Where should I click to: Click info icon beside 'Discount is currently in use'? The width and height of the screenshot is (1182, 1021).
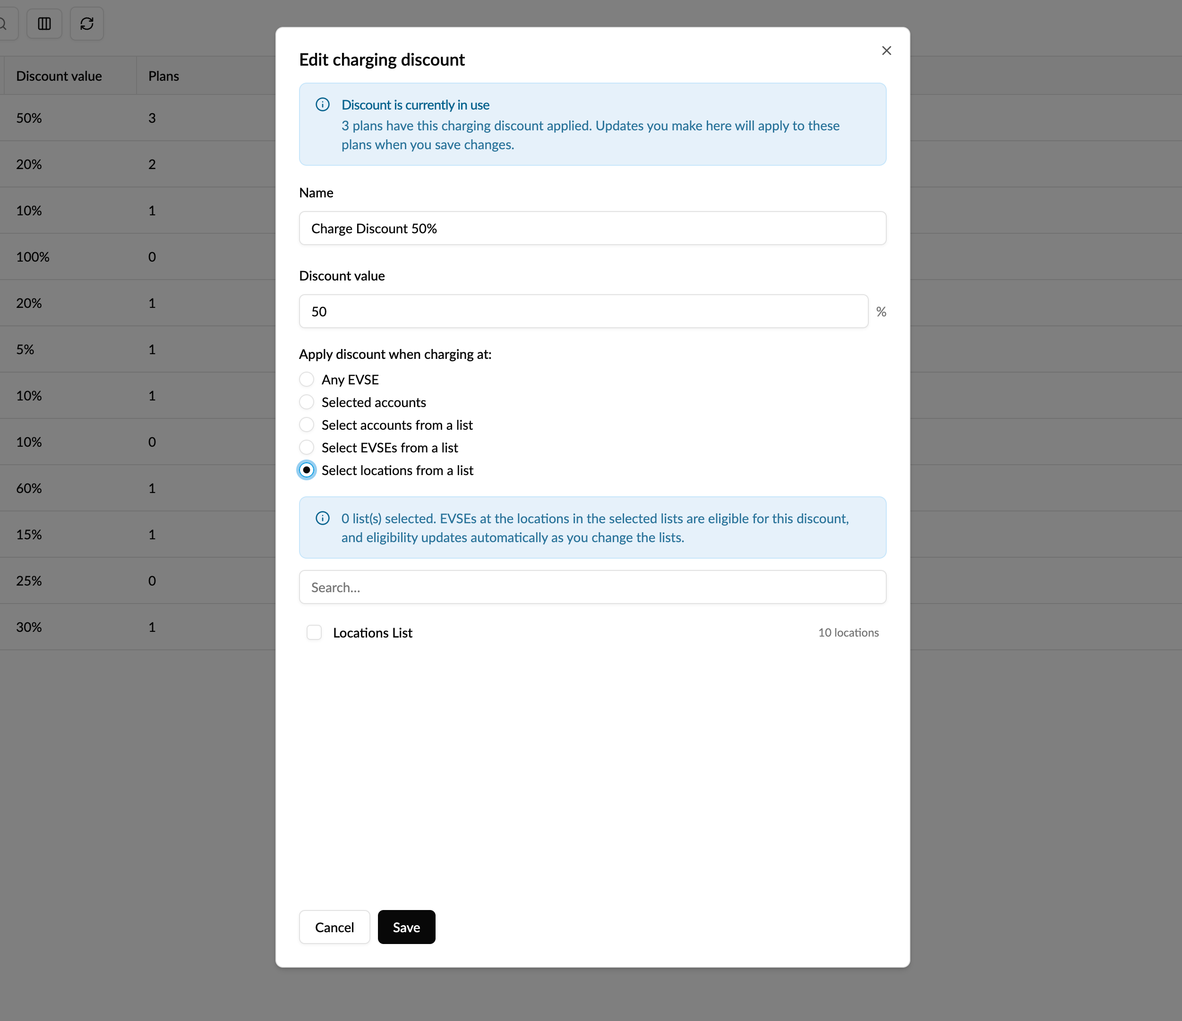[x=322, y=104]
